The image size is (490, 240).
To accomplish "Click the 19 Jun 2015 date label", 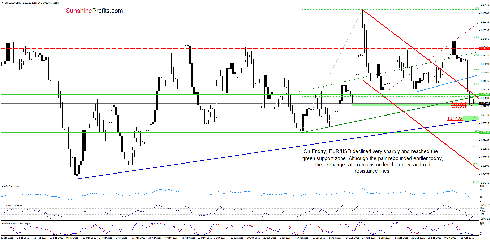I will click(254, 238).
